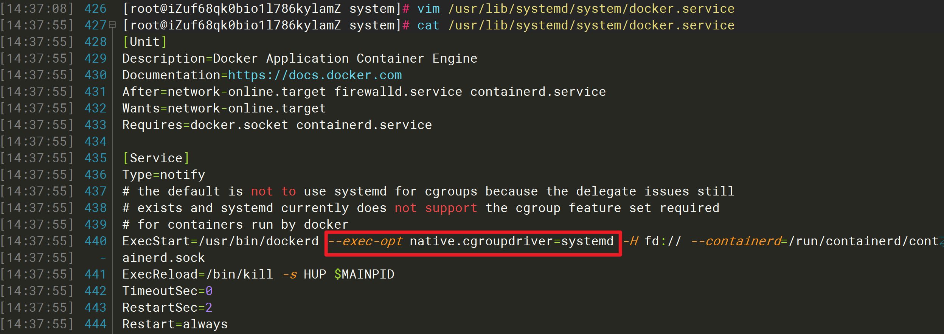
Task: Click the --containerd flag in ExecStart
Action: (736, 241)
